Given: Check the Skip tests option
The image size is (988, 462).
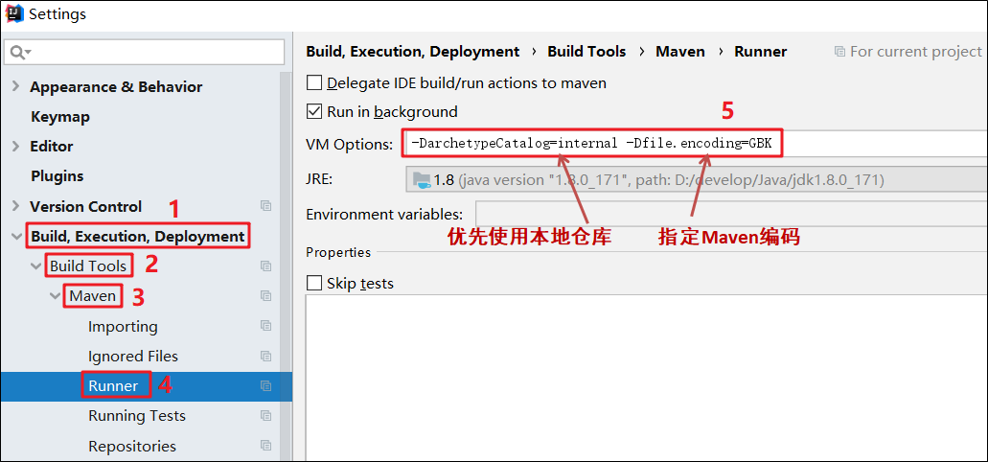Looking at the screenshot, I should click(x=314, y=284).
